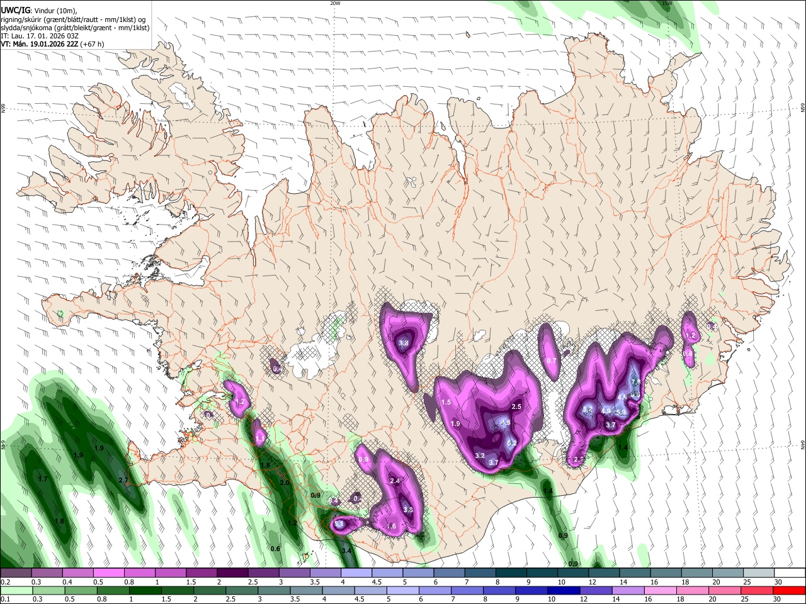The height and width of the screenshot is (604, 806).
Task: Click the 0.7 value in the pink patch
Action: [x=552, y=361]
